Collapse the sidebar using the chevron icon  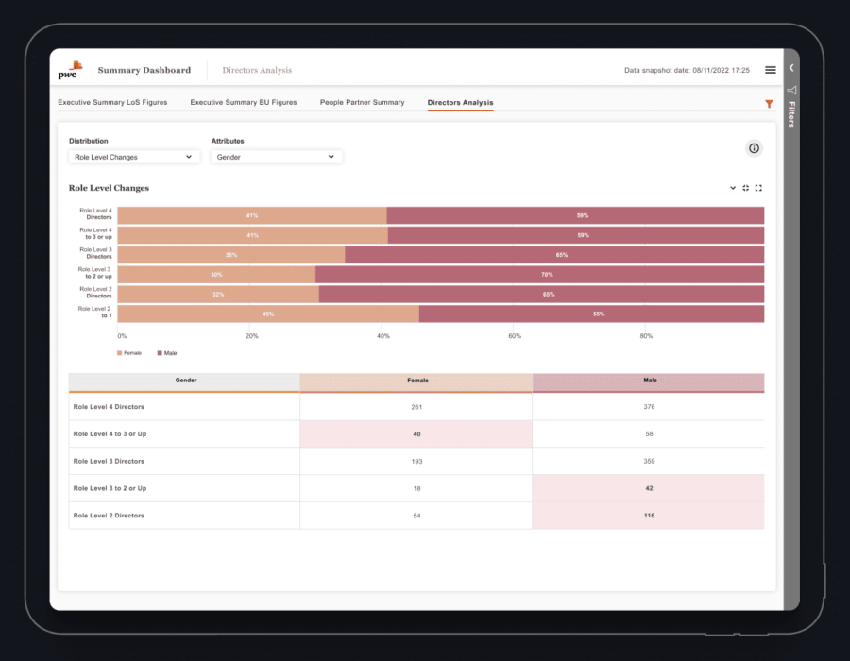[x=791, y=67]
